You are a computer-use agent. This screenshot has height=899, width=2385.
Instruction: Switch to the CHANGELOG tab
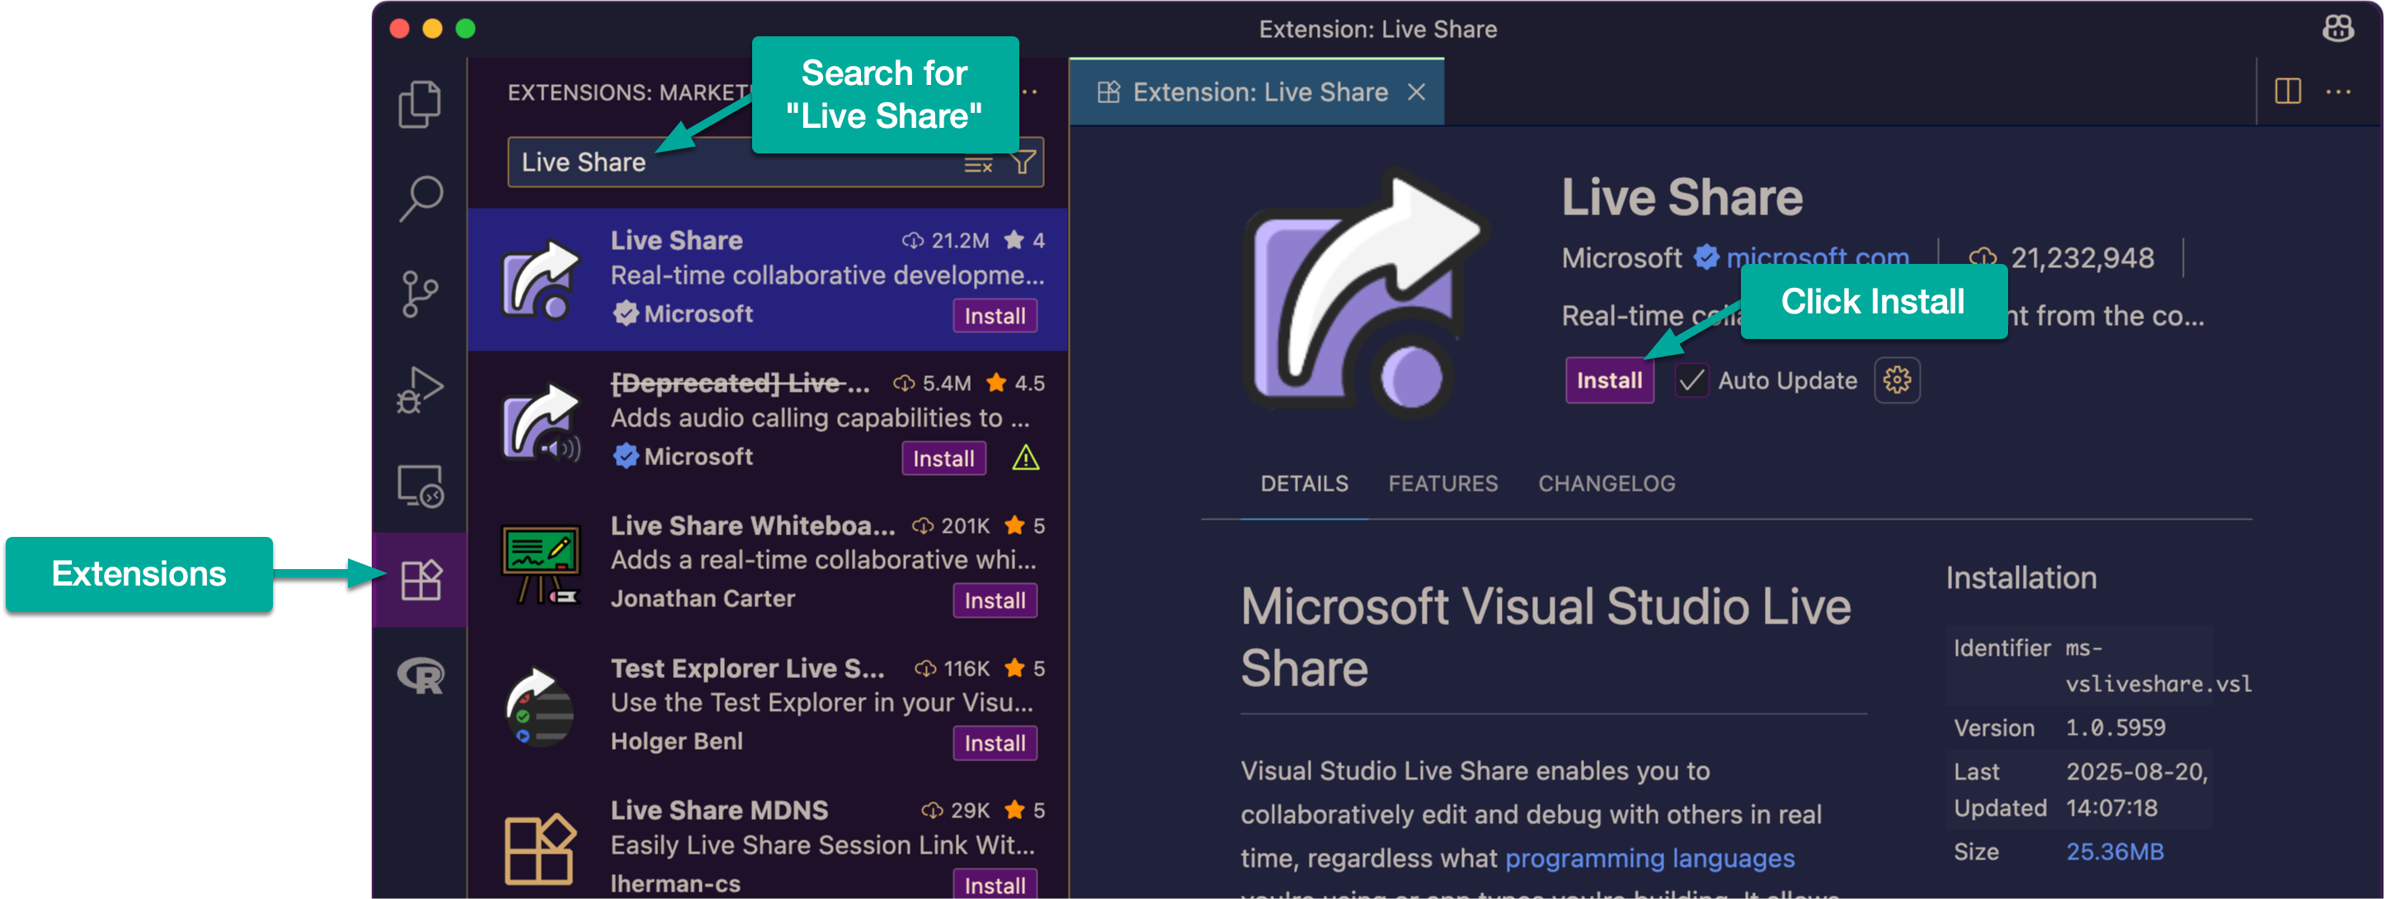point(1606,483)
